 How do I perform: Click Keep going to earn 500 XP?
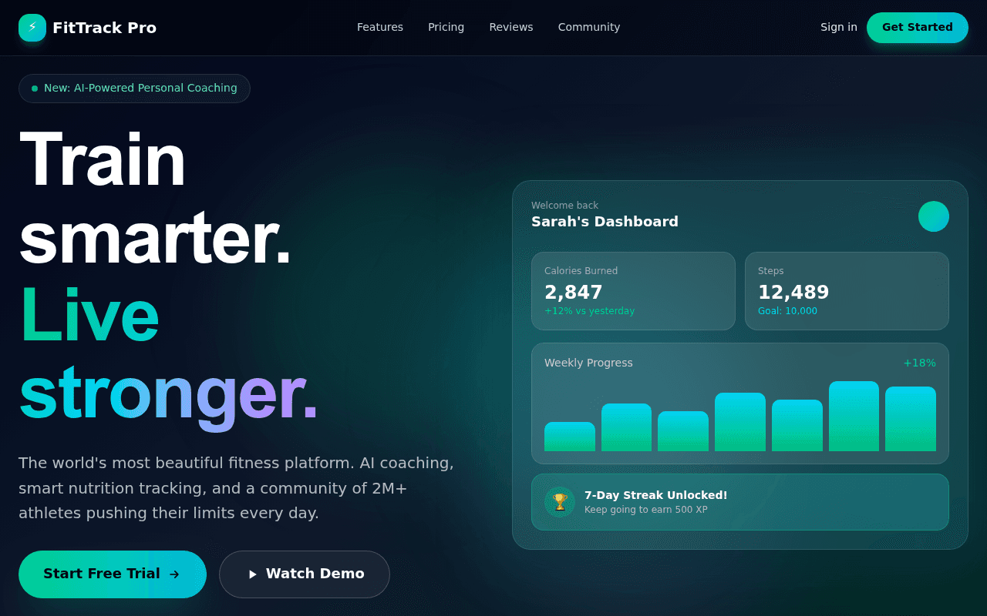click(x=646, y=510)
